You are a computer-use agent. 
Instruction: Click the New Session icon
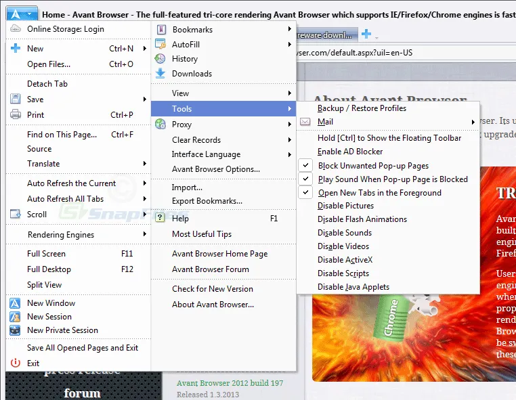[15, 317]
